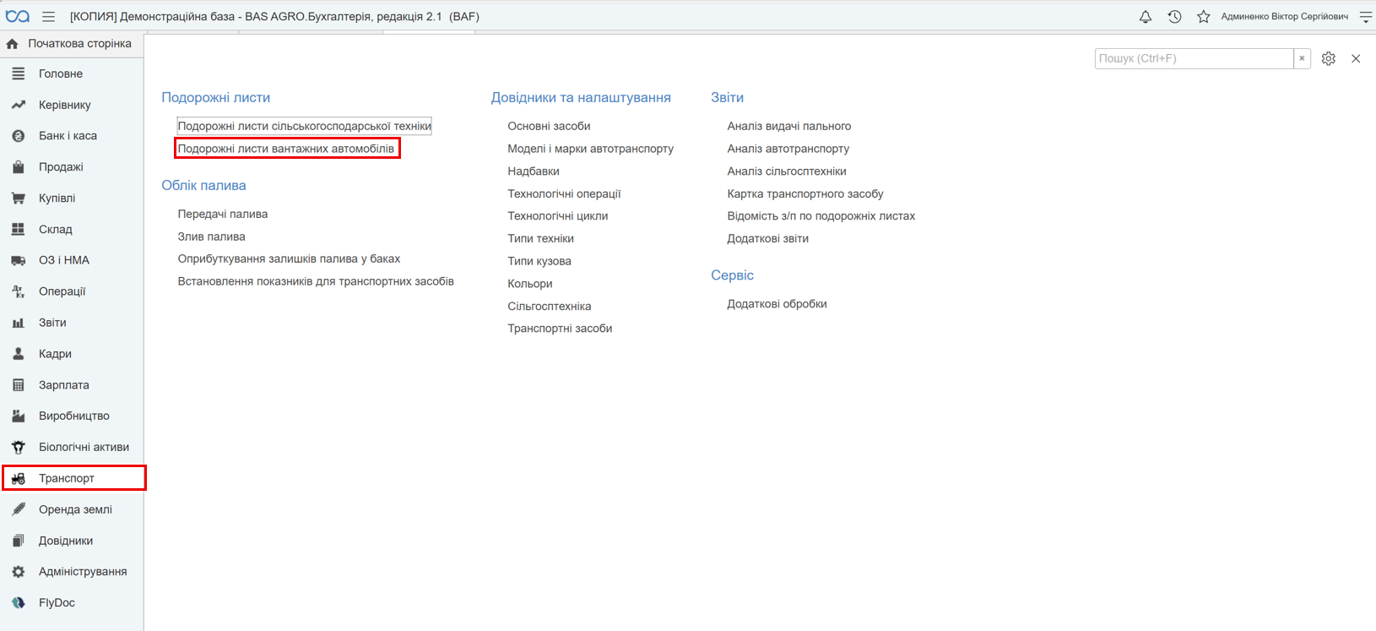Open the service menu at top right

click(x=1365, y=16)
